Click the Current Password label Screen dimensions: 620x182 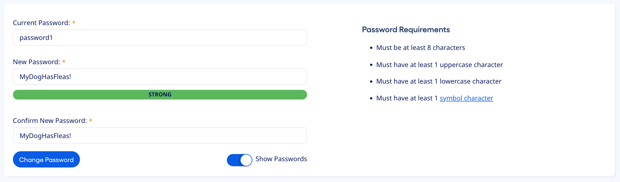[x=41, y=23]
